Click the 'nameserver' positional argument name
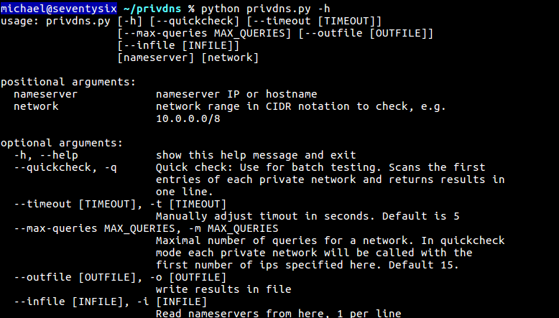Screen dimensions: 559x318 coord(46,94)
